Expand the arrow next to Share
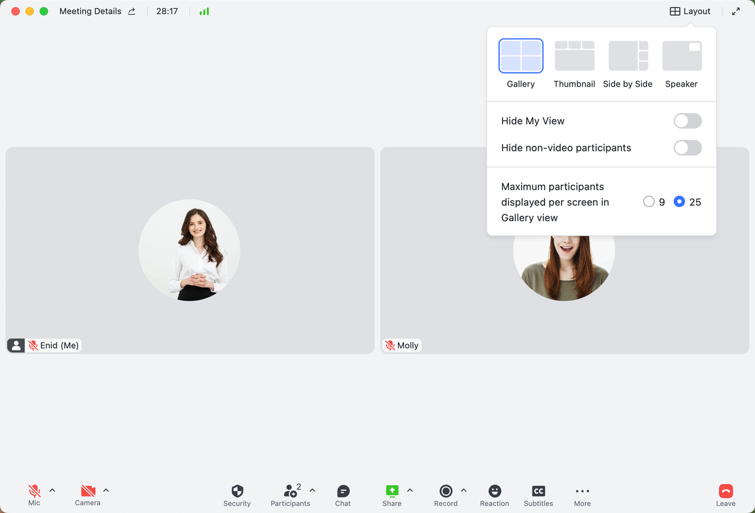Viewport: 755px width, 513px height. pos(410,490)
